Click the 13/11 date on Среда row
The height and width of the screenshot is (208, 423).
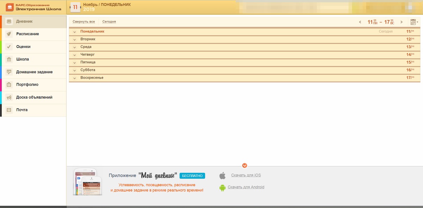[x=410, y=47]
